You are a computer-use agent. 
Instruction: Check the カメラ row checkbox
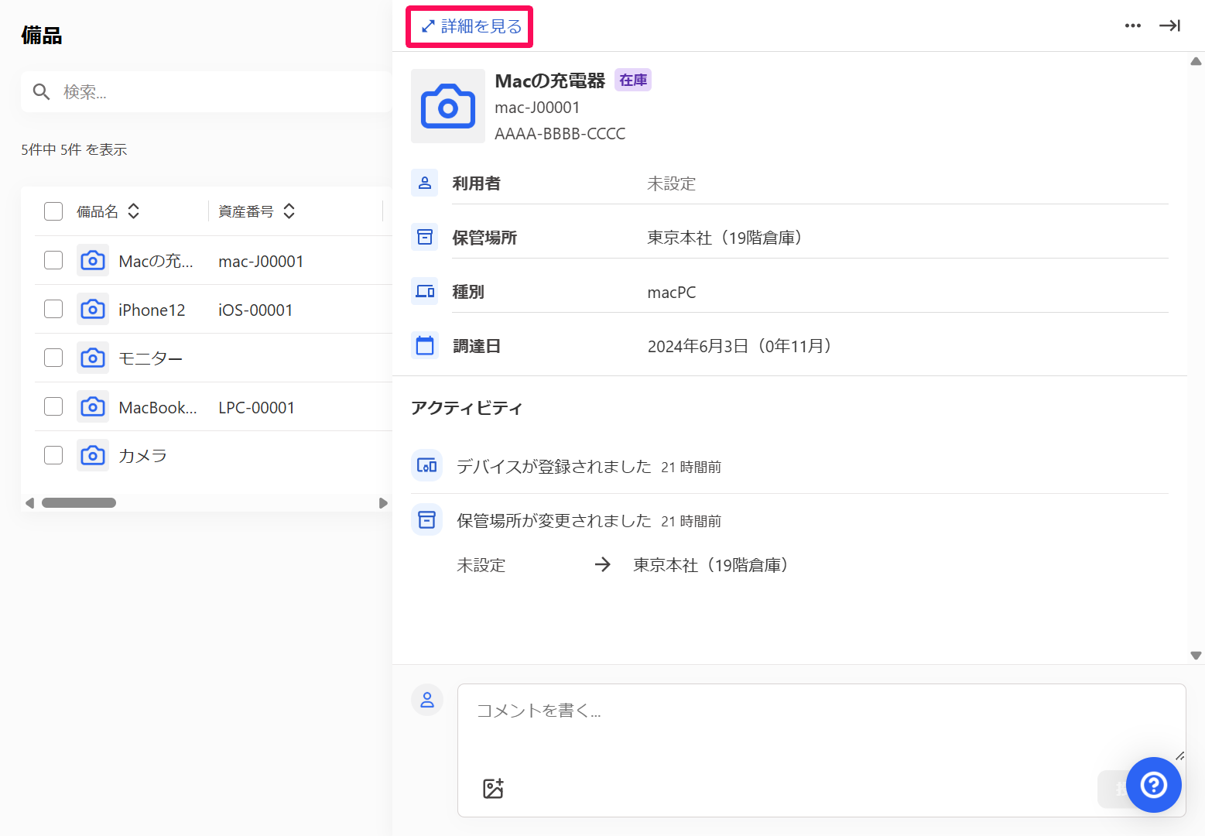click(53, 455)
